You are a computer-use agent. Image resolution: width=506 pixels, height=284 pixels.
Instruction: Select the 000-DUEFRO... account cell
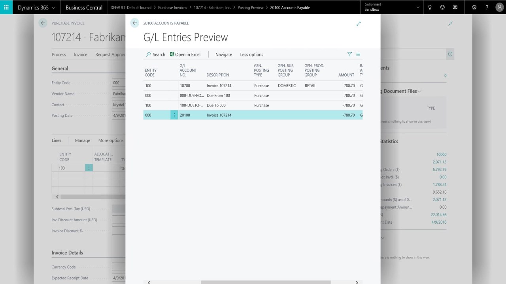191,95
